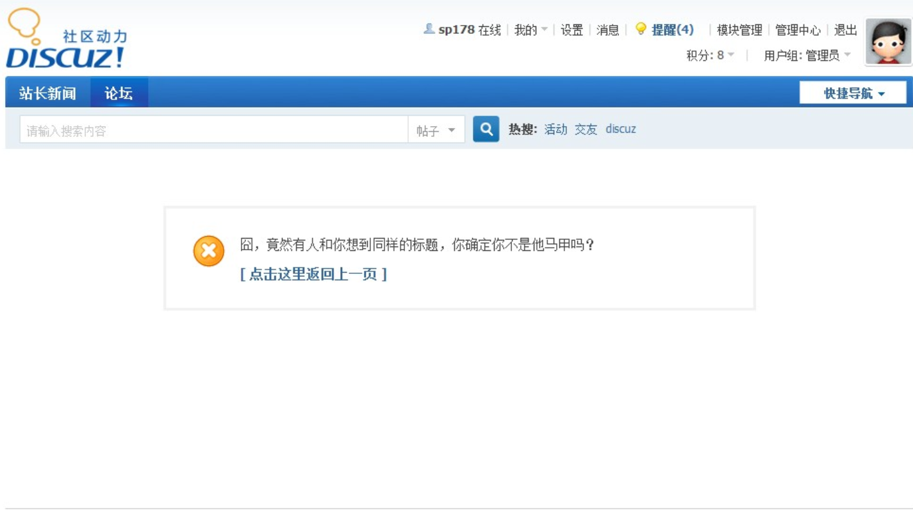
Task: Click the magnifier search button
Action: (x=486, y=129)
